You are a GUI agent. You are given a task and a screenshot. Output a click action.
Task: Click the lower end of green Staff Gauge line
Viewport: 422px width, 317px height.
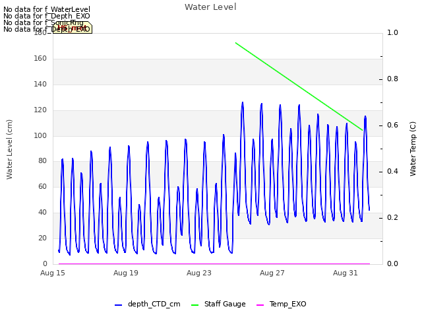click(x=362, y=130)
